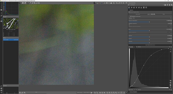The width and height of the screenshot is (173, 94).
Task: Toggle left panel visibility button
Action: click(x=20, y=3)
